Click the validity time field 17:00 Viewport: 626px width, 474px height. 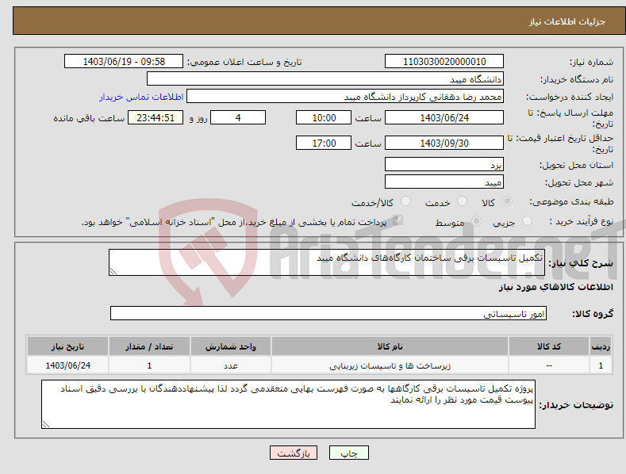click(x=324, y=143)
